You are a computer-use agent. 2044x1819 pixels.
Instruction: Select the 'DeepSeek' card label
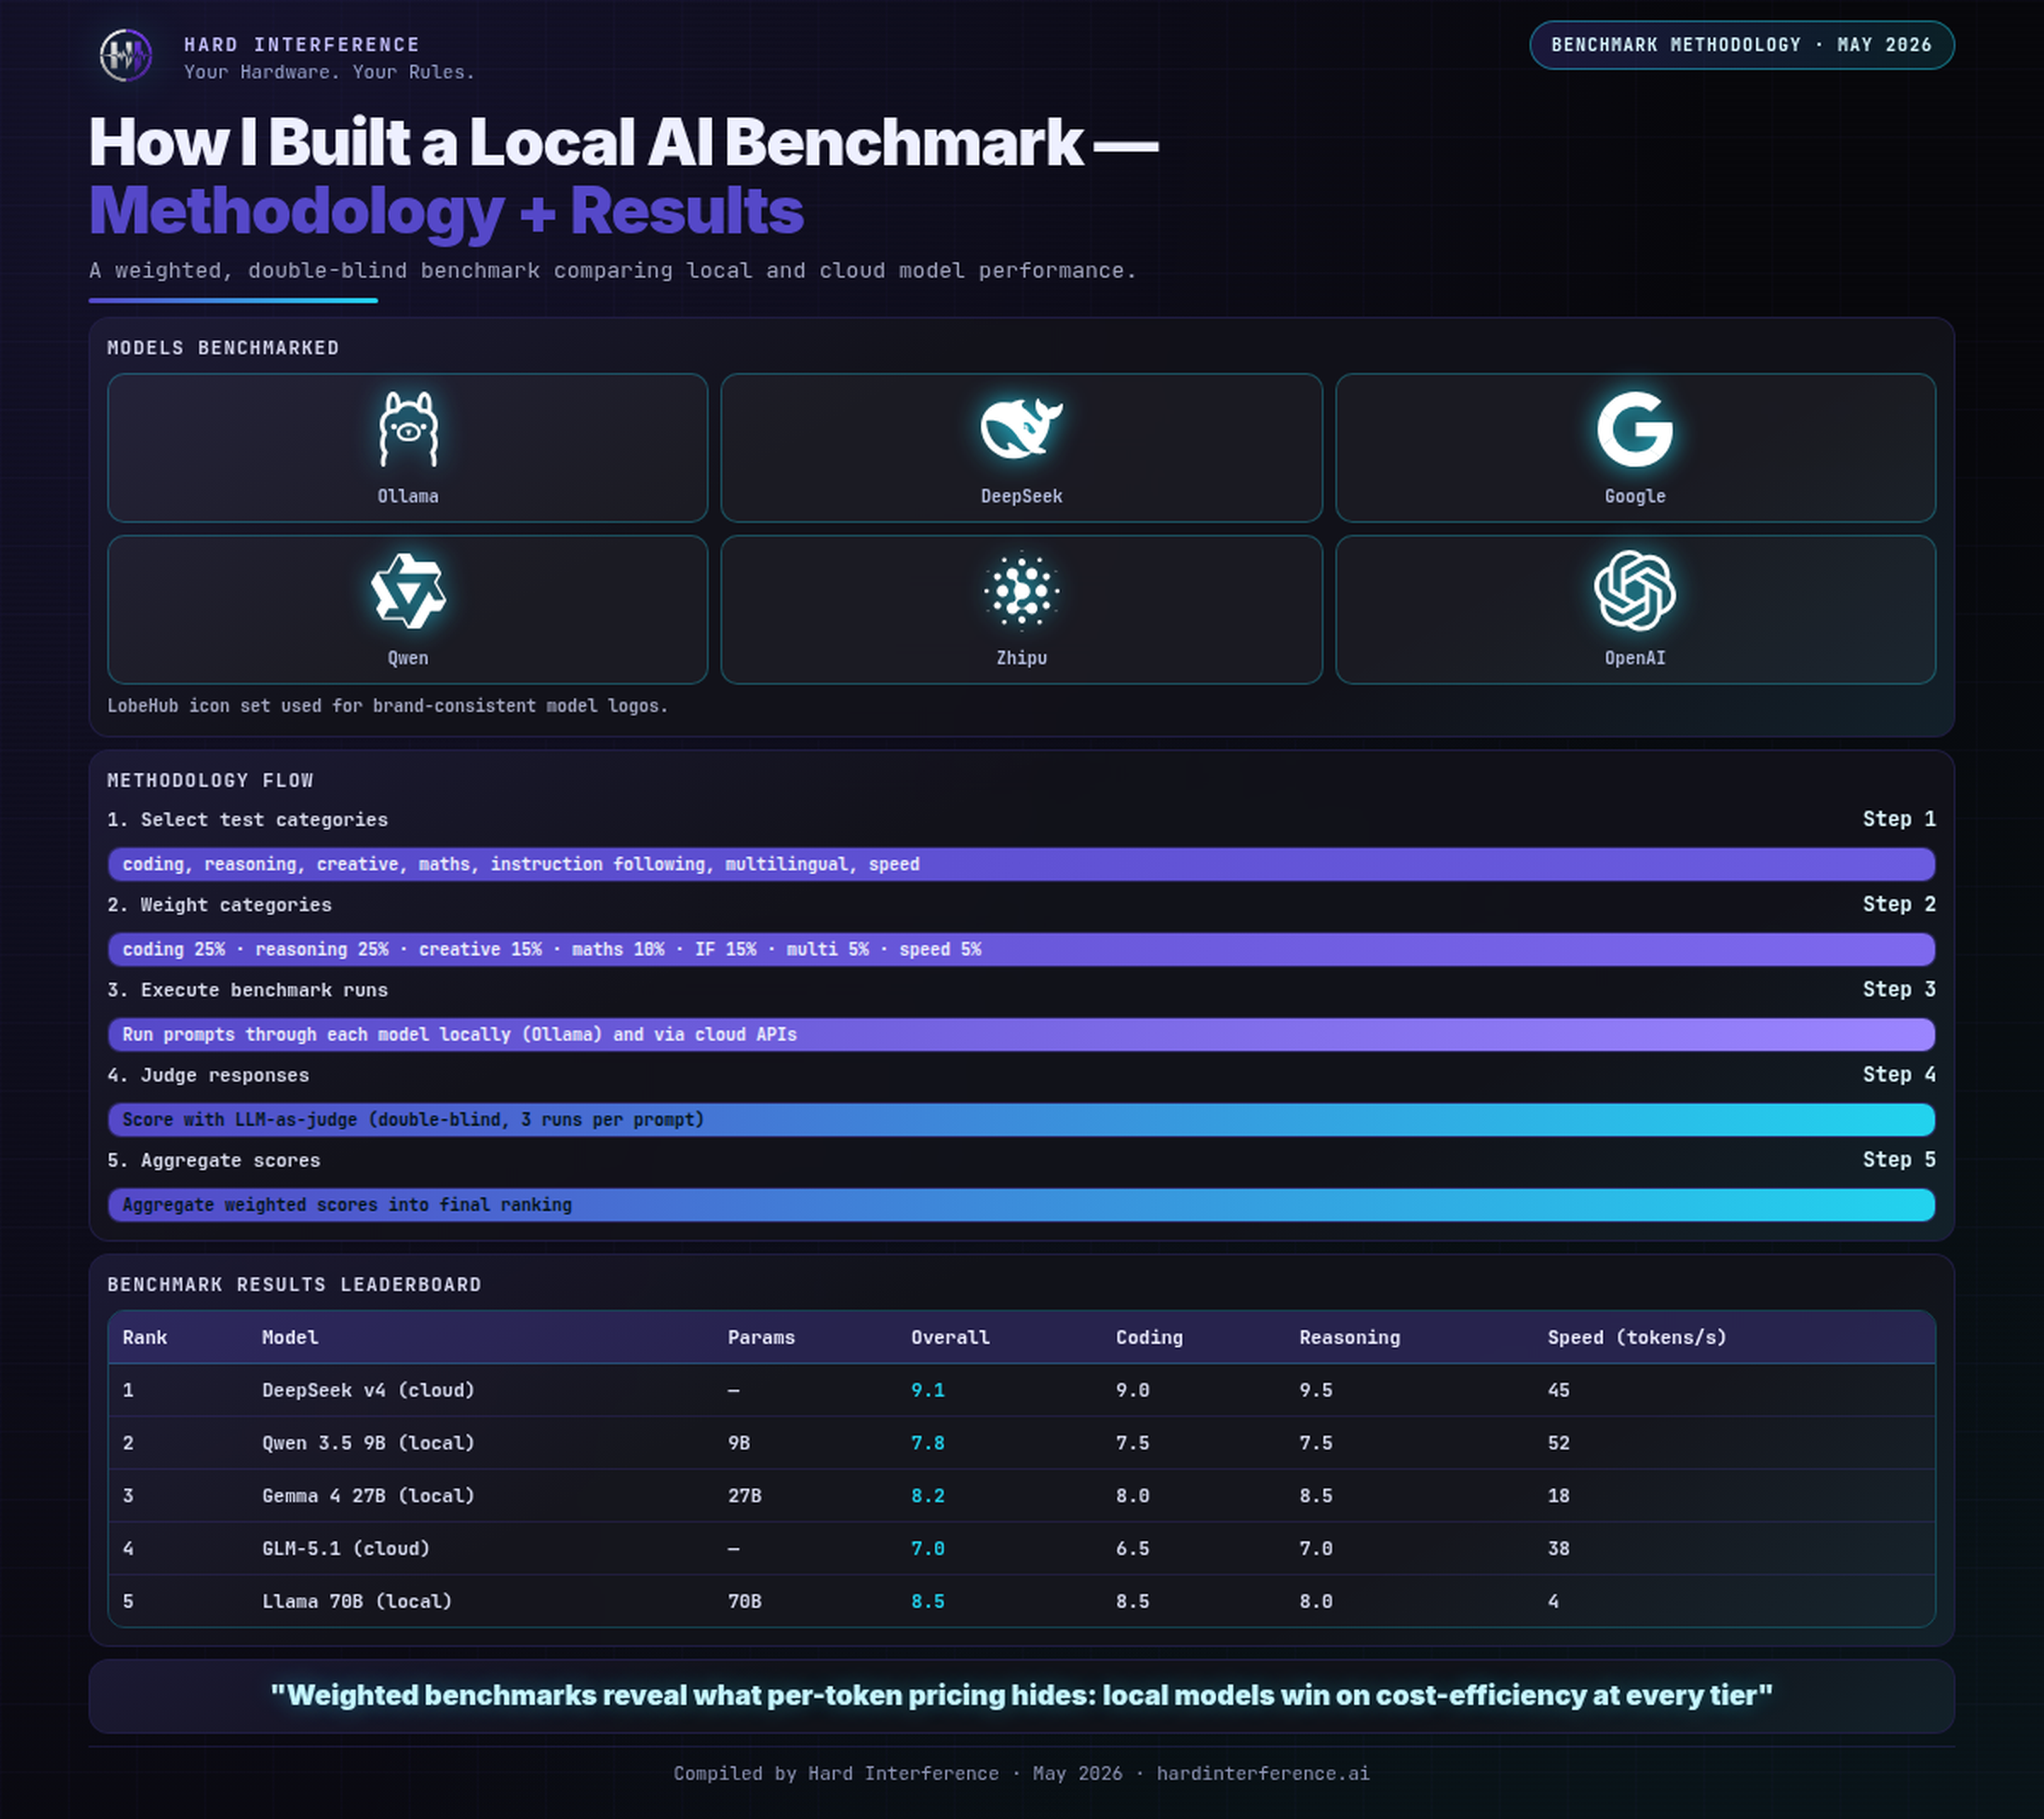pos(1021,496)
